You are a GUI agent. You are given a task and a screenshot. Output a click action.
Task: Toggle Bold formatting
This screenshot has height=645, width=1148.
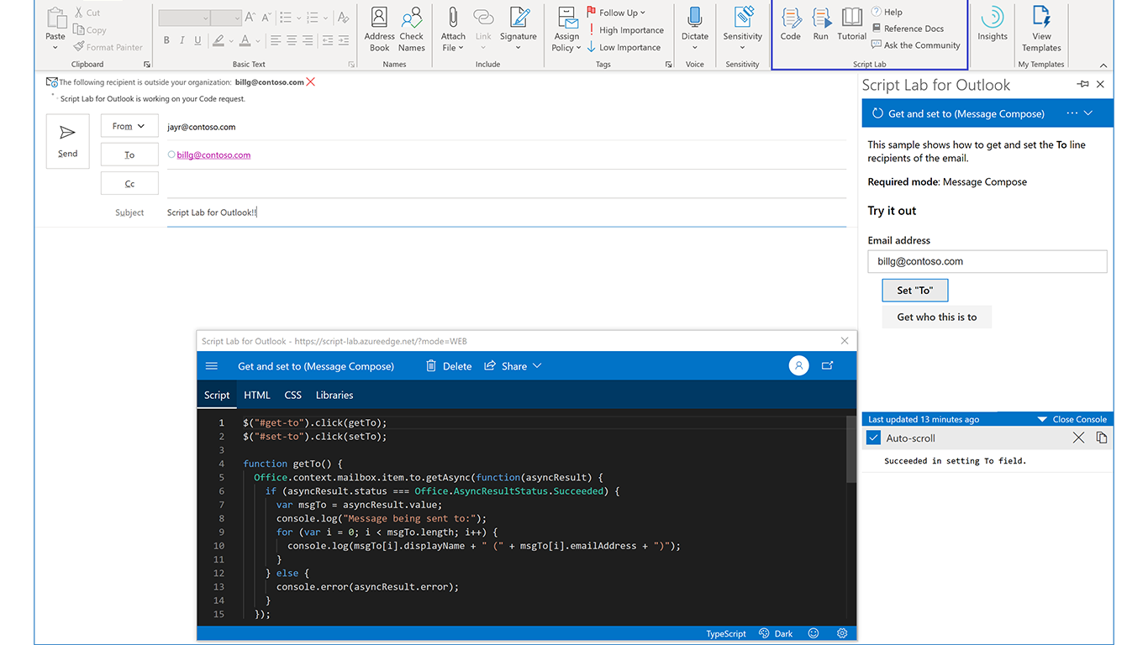tap(166, 39)
